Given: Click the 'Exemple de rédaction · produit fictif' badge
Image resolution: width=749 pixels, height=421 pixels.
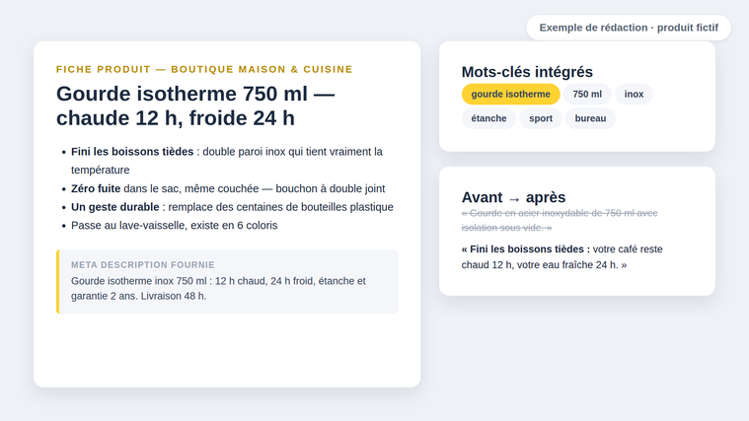Looking at the screenshot, I should pyautogui.click(x=629, y=28).
